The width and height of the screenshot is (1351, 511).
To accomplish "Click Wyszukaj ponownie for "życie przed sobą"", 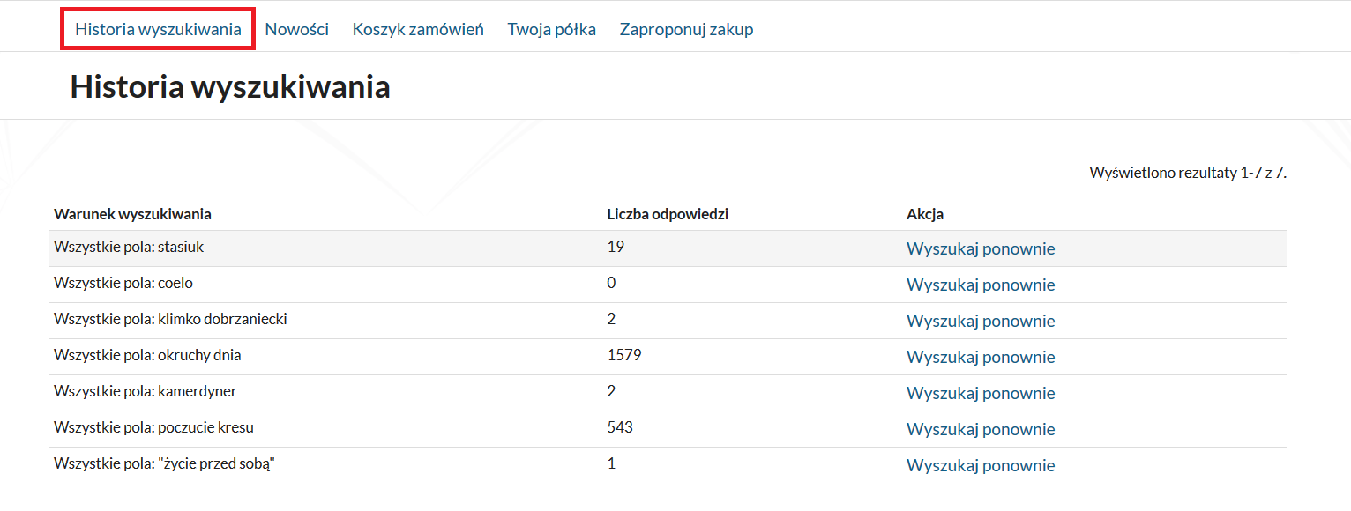I will 981,465.
